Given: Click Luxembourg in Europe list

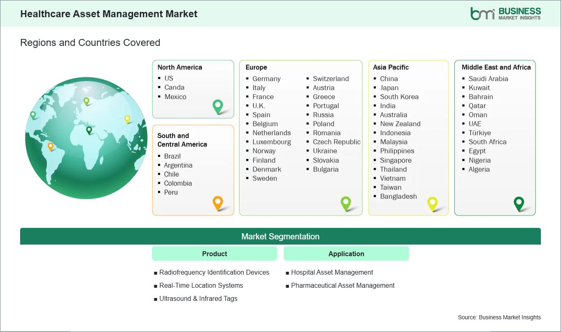Looking at the screenshot, I should (x=272, y=142).
